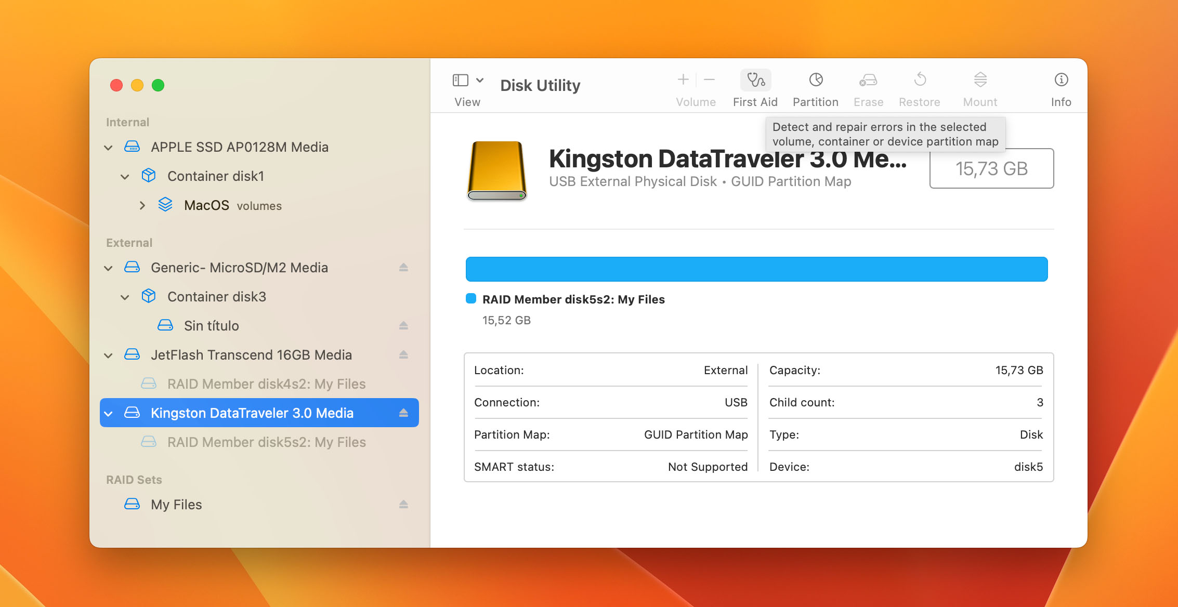Select JetFlash Transcend 16GB Media
The width and height of the screenshot is (1178, 607).
tap(250, 354)
